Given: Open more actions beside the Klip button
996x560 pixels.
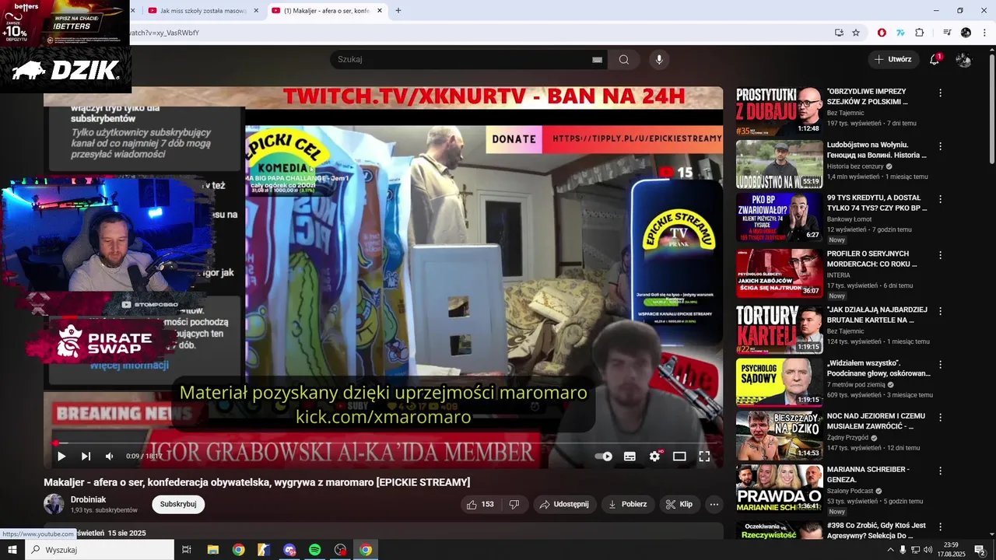Looking at the screenshot, I should [714, 504].
